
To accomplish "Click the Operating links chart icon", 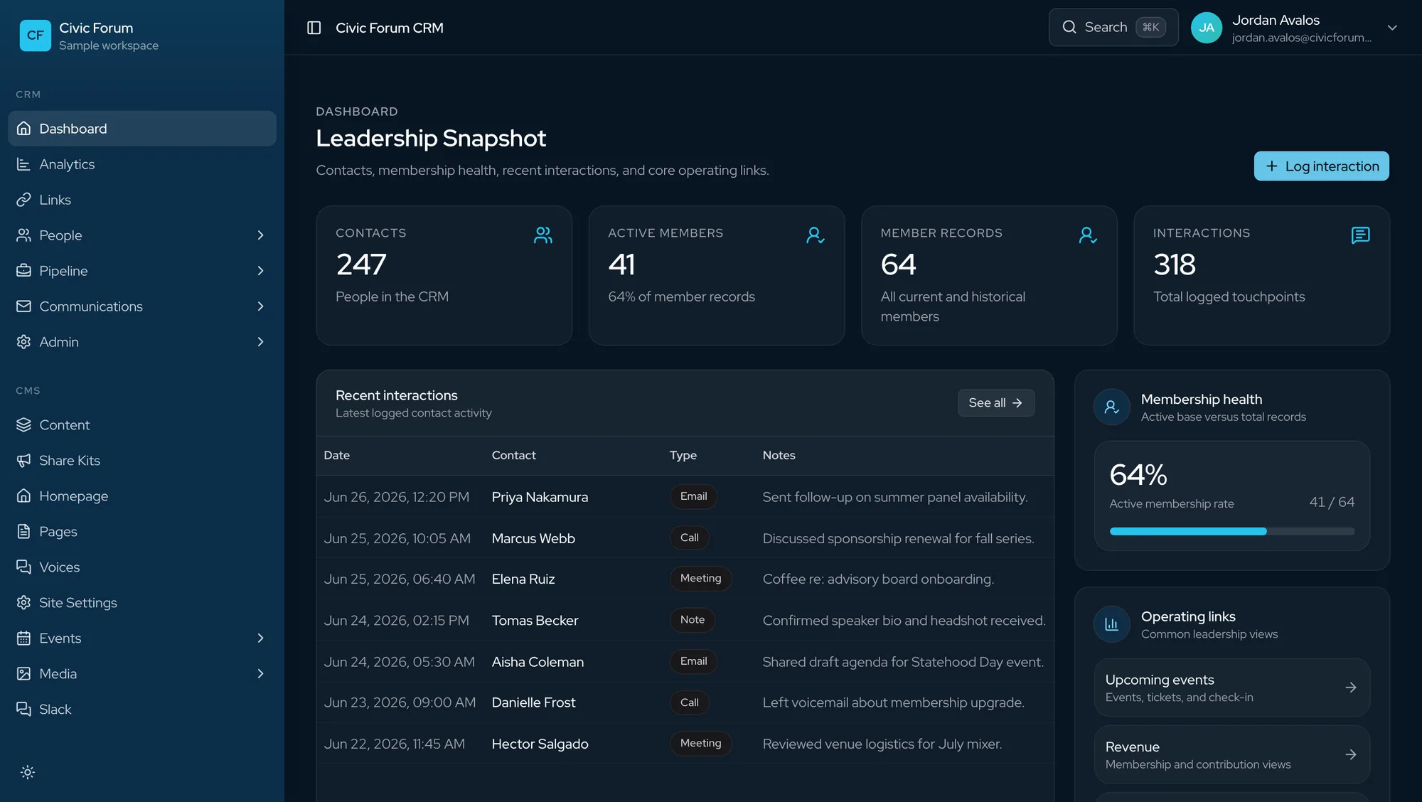I will pos(1111,624).
